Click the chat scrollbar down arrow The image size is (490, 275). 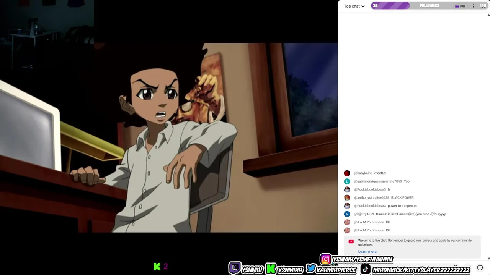(488, 258)
